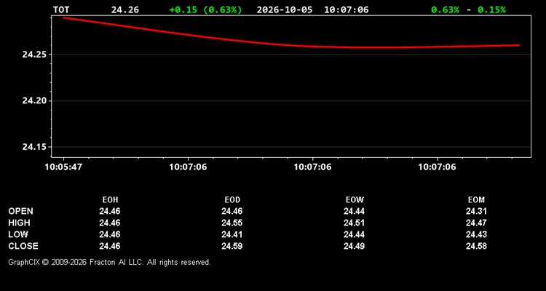Click the green 0.15% range value
The image size is (546, 291).
pos(491,9)
